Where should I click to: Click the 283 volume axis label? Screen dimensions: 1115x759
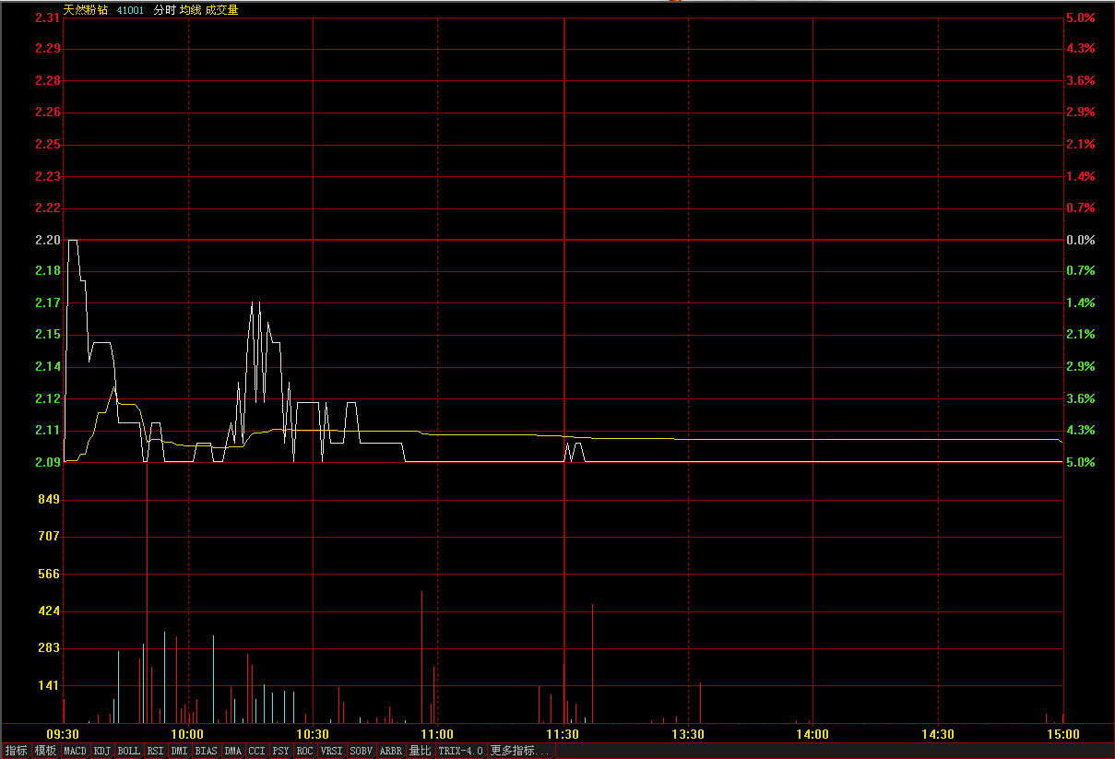point(49,647)
